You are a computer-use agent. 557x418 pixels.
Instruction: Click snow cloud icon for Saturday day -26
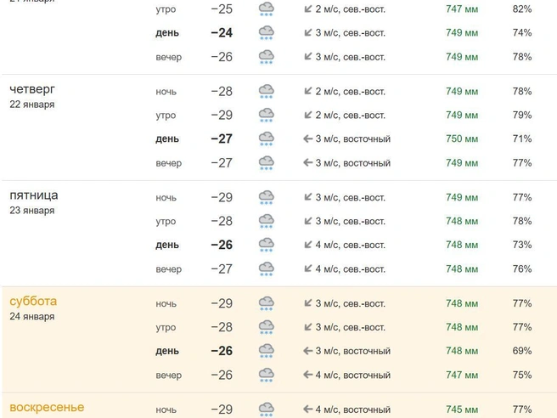[x=266, y=351]
